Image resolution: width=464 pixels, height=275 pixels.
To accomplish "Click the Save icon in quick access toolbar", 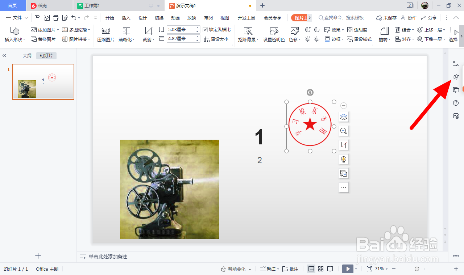I will tap(38, 18).
